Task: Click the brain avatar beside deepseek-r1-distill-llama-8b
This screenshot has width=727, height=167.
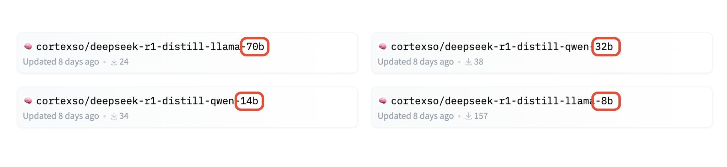Action: [x=382, y=101]
